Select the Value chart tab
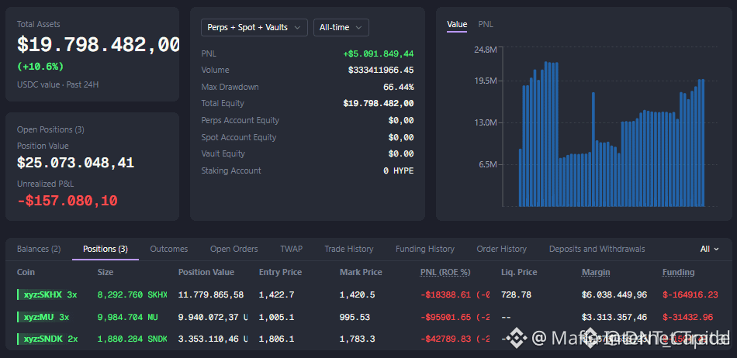Screen dimensions: 737x358 point(457,24)
